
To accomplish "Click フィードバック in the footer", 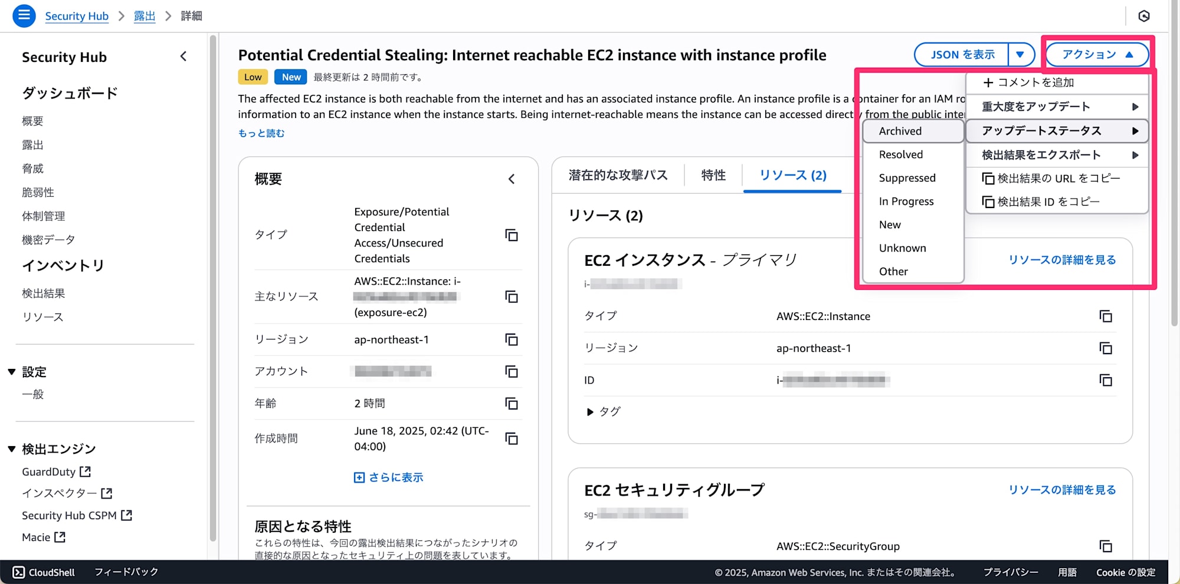I will pyautogui.click(x=126, y=572).
